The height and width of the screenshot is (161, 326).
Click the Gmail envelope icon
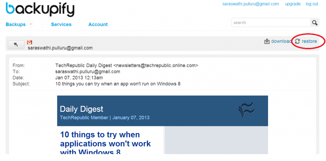click(x=30, y=42)
